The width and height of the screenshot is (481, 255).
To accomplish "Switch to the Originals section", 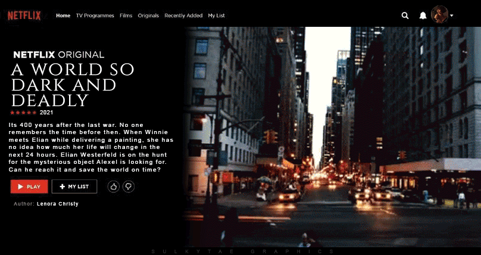I will pos(148,15).
